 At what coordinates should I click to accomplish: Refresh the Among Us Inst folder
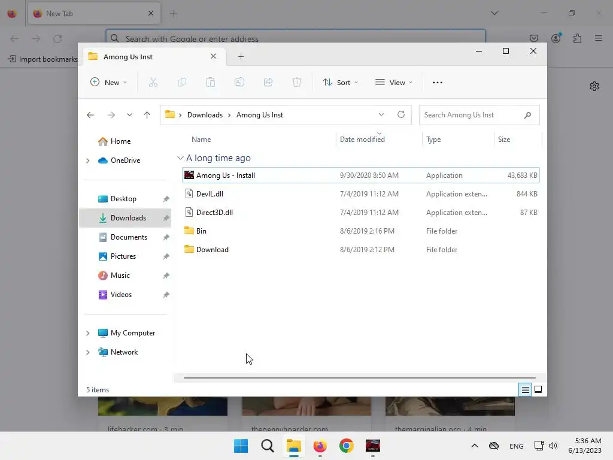coord(400,114)
